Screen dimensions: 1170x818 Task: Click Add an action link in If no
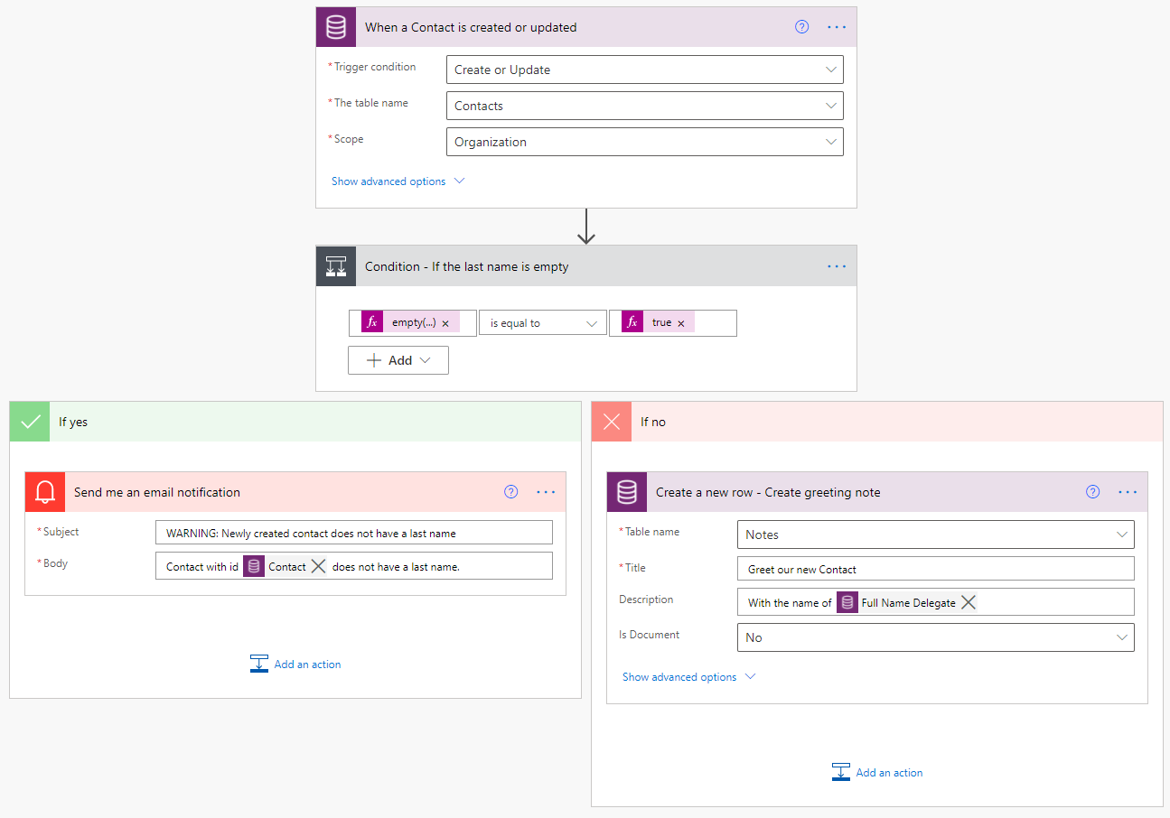tap(889, 773)
